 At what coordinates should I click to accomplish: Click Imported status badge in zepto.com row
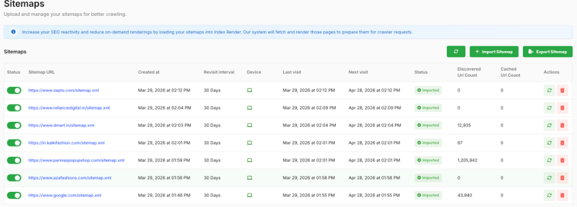428,90
